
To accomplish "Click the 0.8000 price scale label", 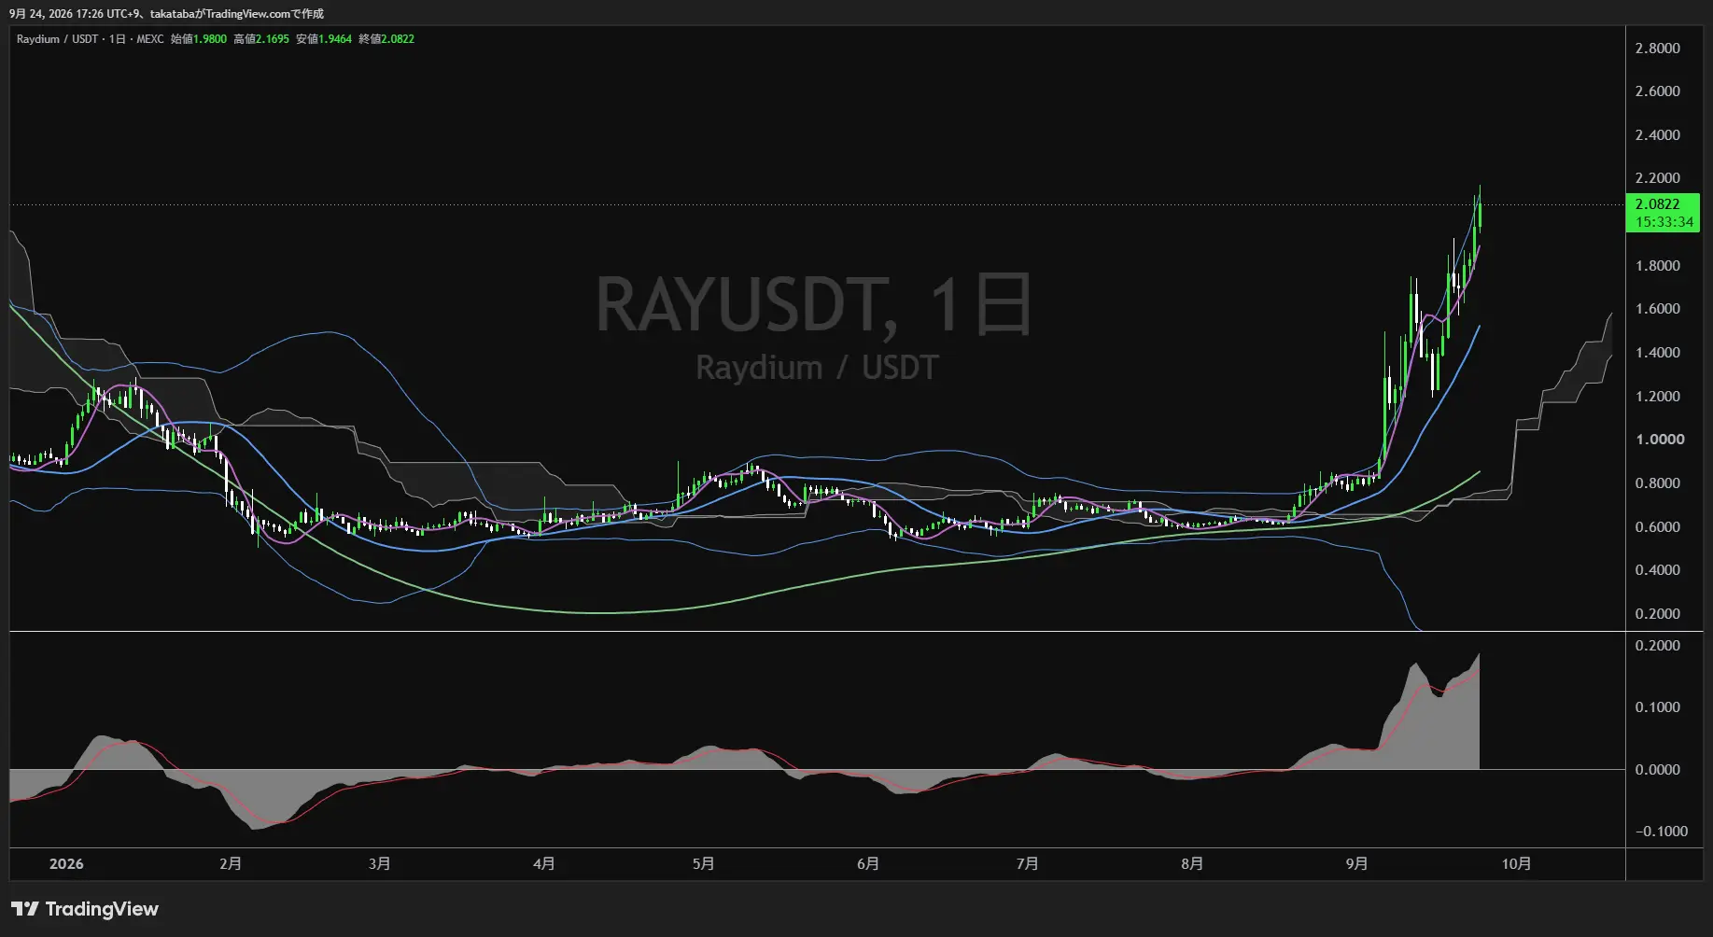I will (x=1658, y=483).
